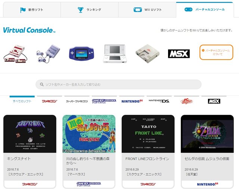The image size is (239, 189).
Task: Open the 川のぬし釣り5 game thumbnail
Action: click(89, 134)
